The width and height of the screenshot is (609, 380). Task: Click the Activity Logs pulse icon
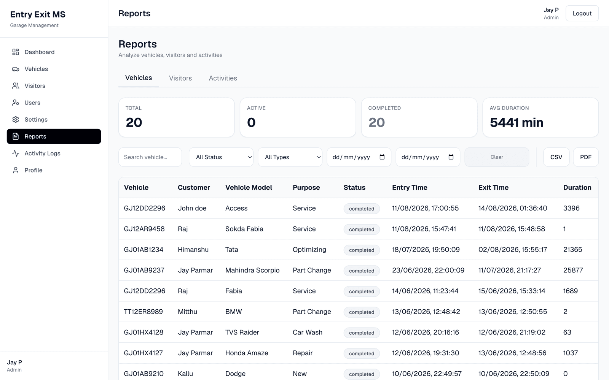tap(16, 153)
